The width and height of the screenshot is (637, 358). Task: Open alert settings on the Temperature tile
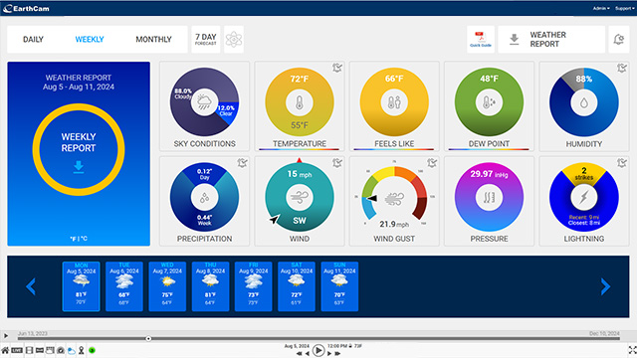337,68
